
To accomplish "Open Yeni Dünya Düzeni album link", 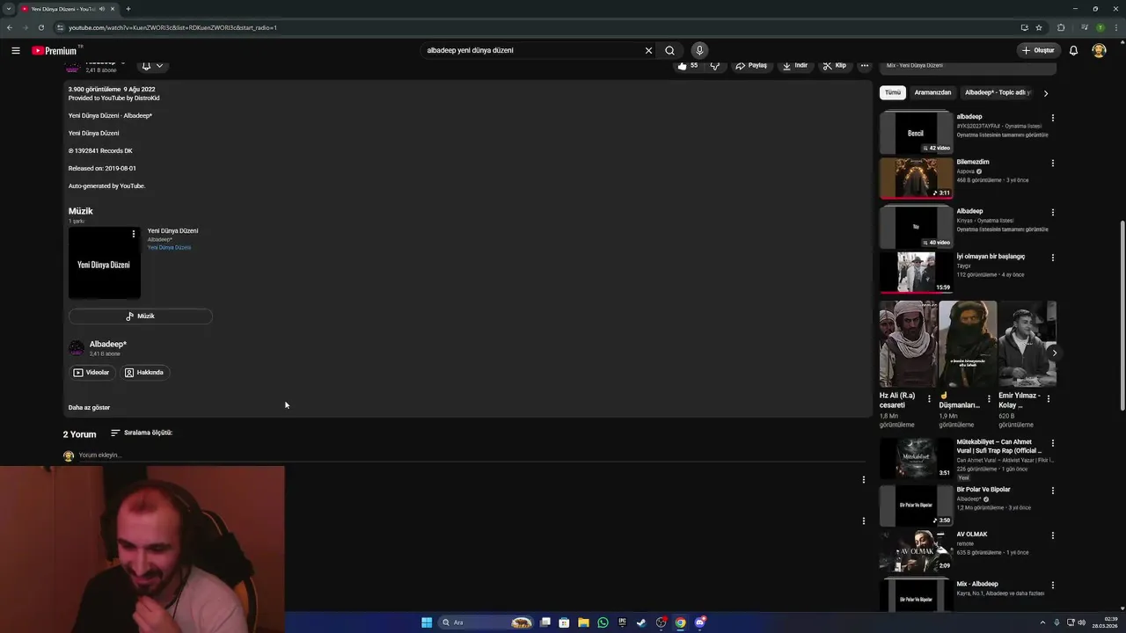I will [169, 247].
